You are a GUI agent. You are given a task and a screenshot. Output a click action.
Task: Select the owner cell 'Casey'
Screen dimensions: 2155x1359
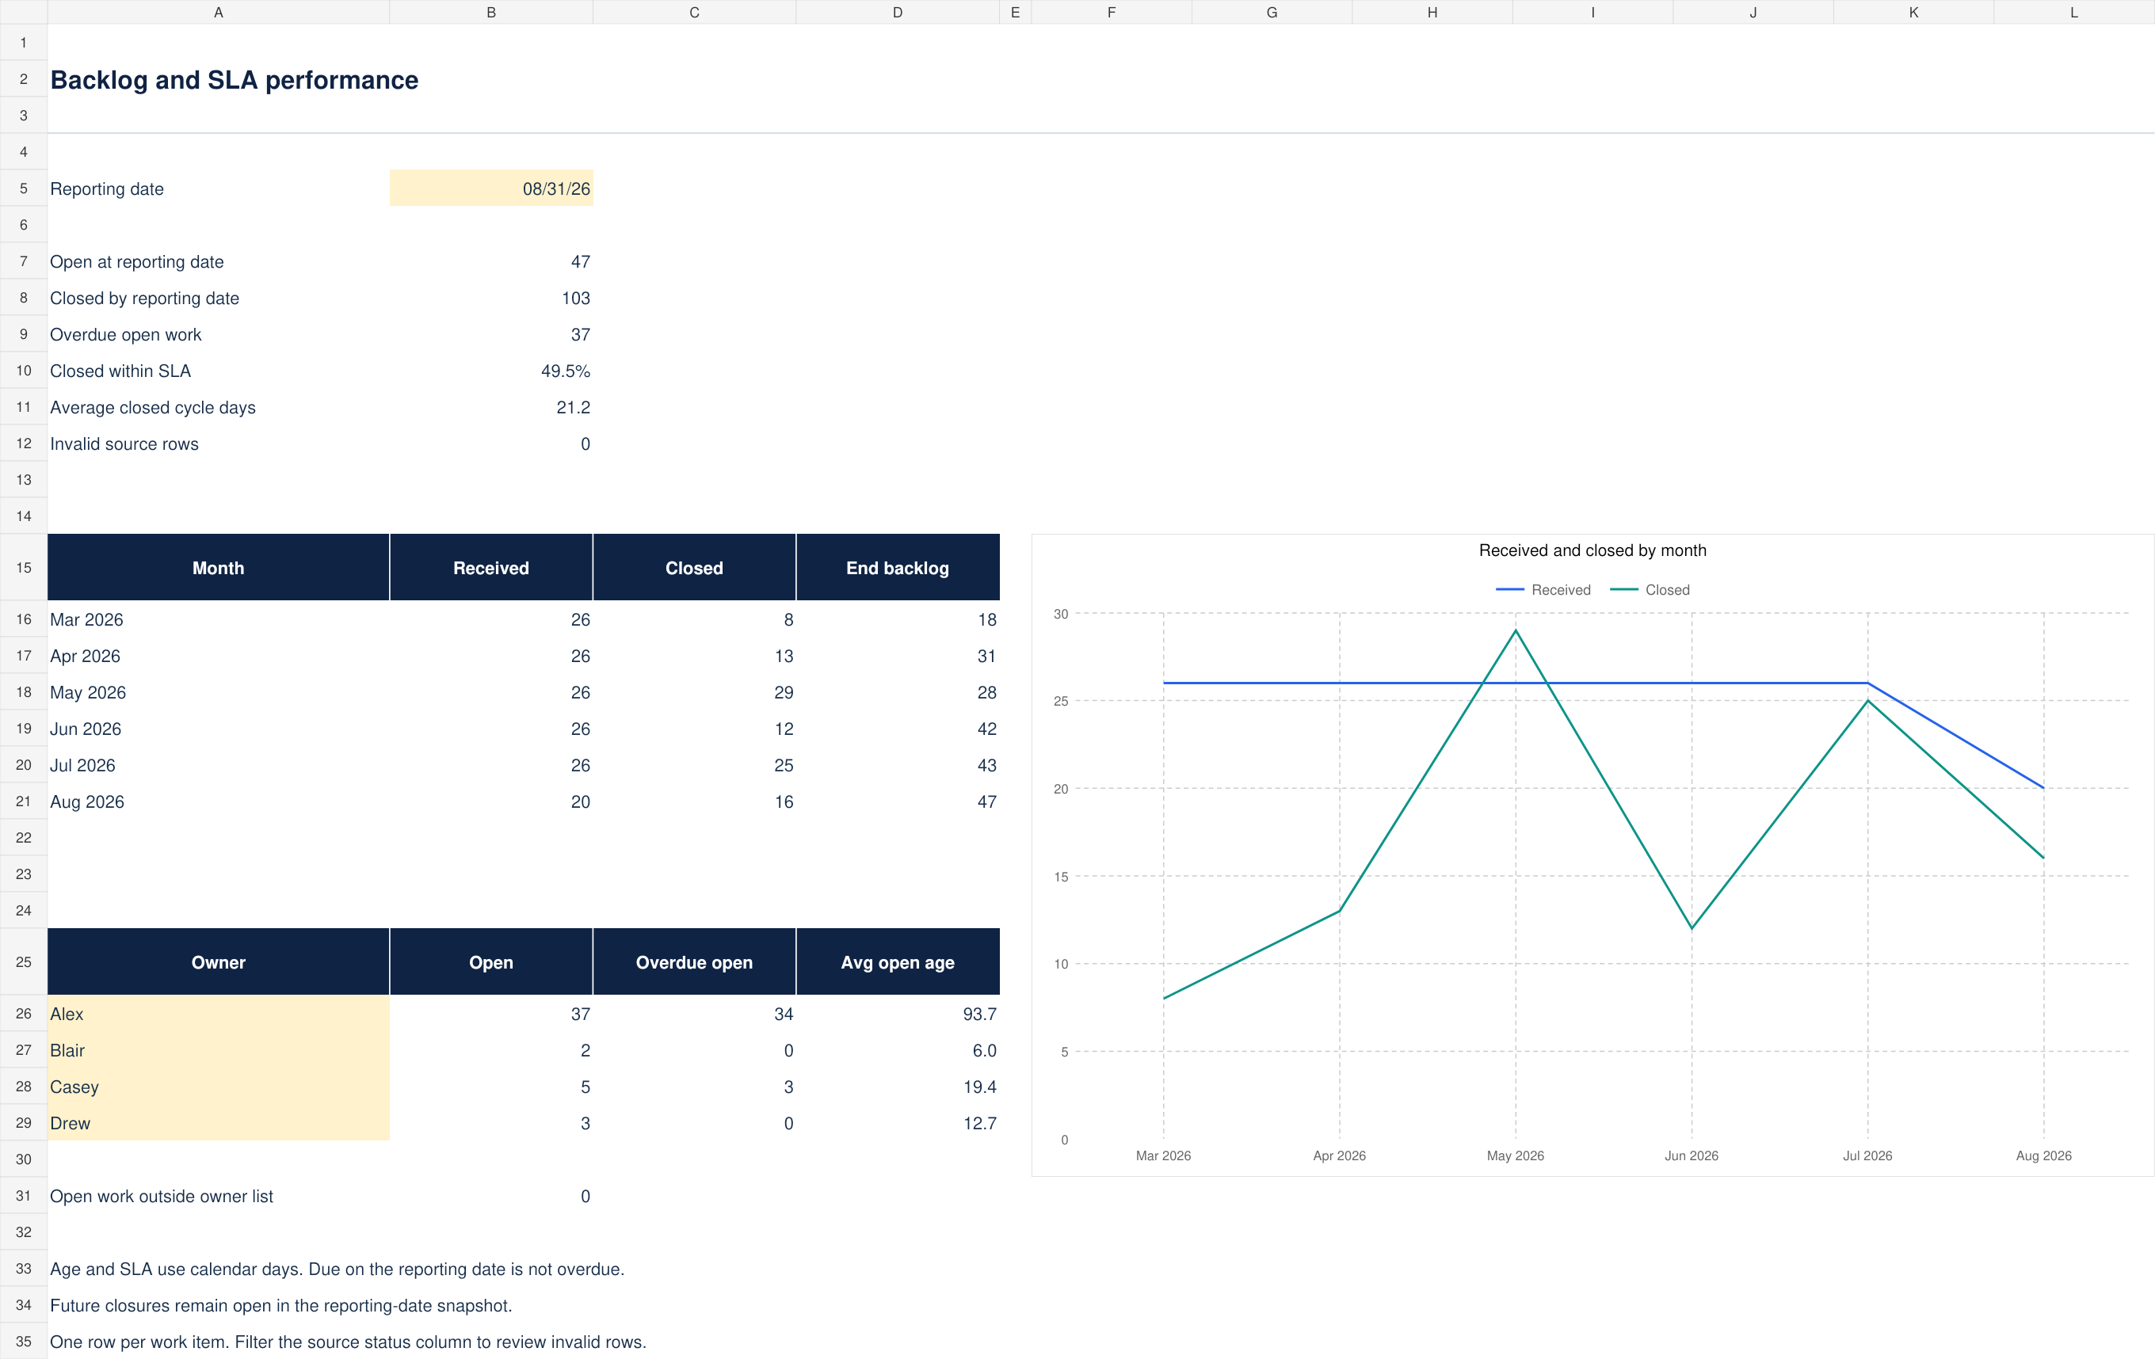click(x=219, y=1086)
